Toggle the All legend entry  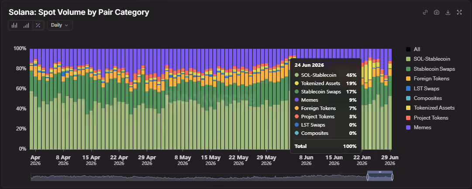click(413, 49)
